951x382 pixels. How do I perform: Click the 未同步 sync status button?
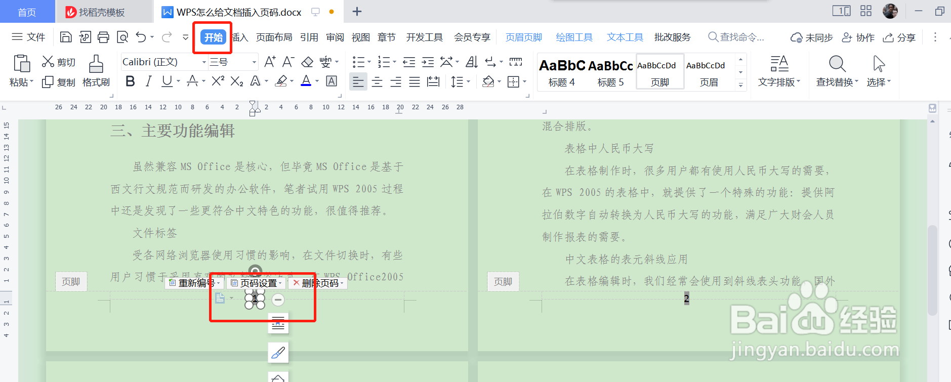pos(811,37)
